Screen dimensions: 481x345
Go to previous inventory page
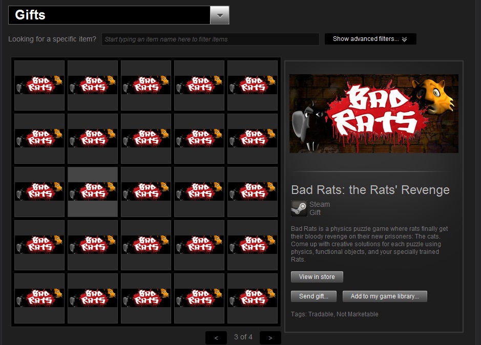(x=216, y=338)
